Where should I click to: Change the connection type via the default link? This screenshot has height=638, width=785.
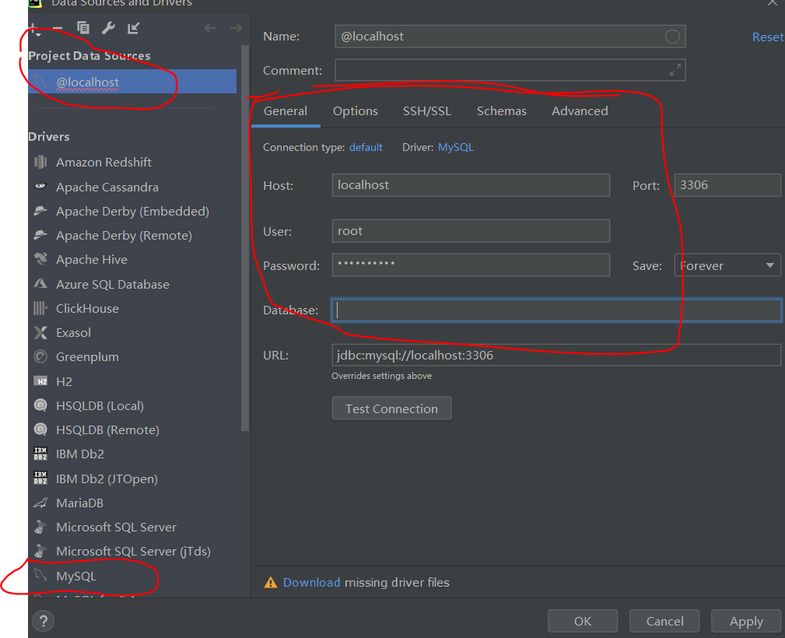point(366,147)
